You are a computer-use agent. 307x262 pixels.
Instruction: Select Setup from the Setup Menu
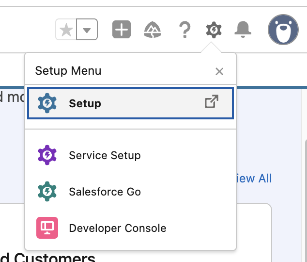click(x=130, y=103)
